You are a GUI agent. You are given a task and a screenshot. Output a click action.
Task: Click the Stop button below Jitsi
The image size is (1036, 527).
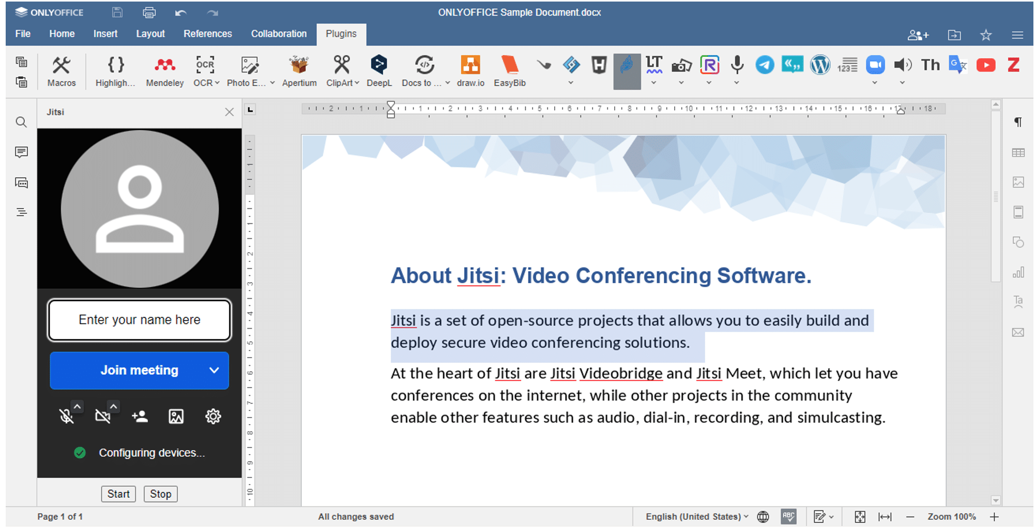(x=160, y=494)
